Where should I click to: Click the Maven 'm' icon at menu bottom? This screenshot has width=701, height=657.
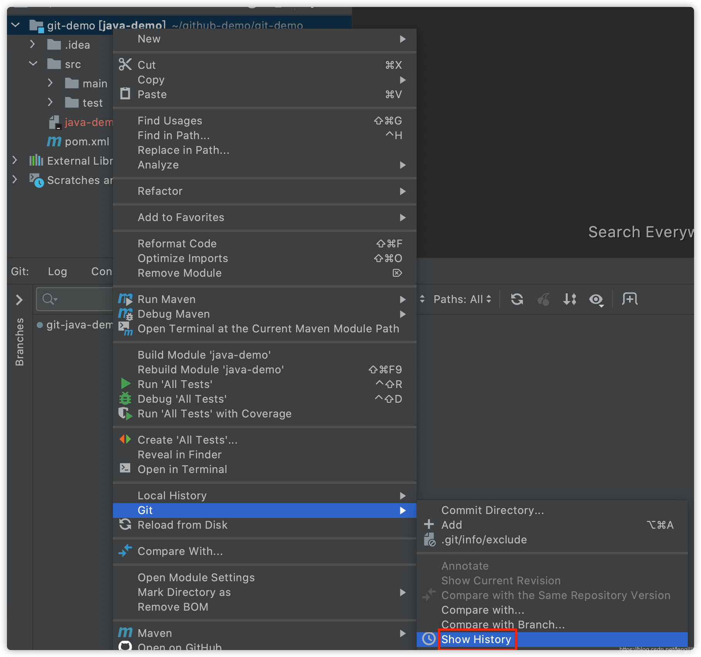pos(125,633)
